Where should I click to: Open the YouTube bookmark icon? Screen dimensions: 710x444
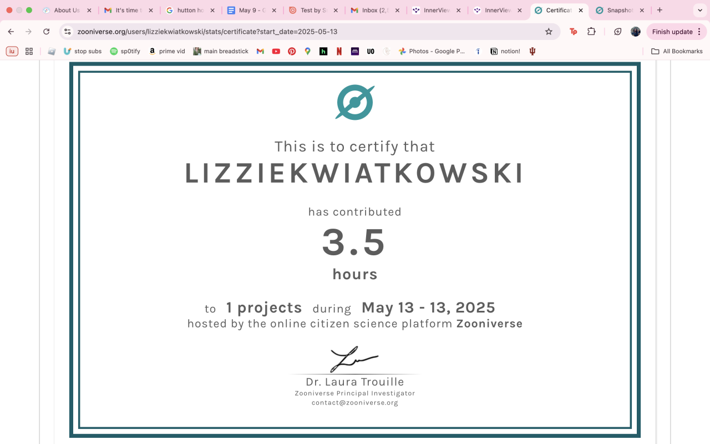point(276,51)
